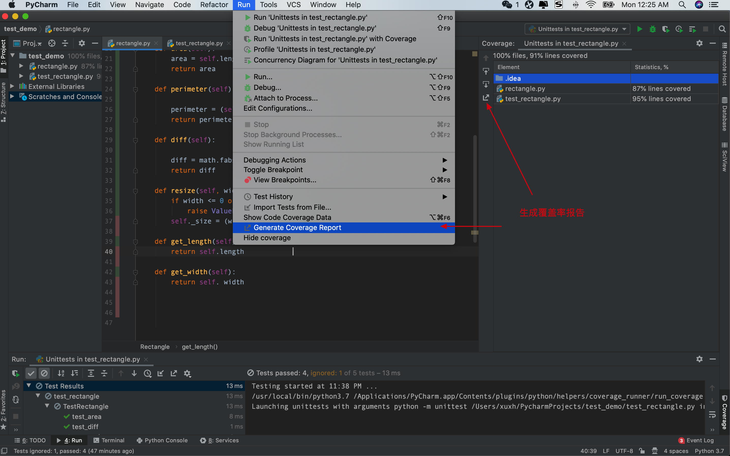Click the UTF-8 encoding in status bar
The height and width of the screenshot is (456, 730).
point(624,451)
